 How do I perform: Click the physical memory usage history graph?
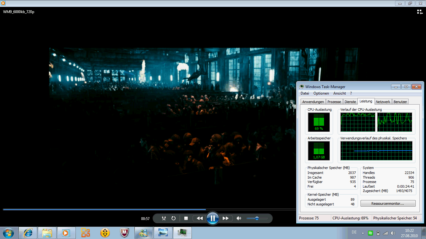point(376,151)
